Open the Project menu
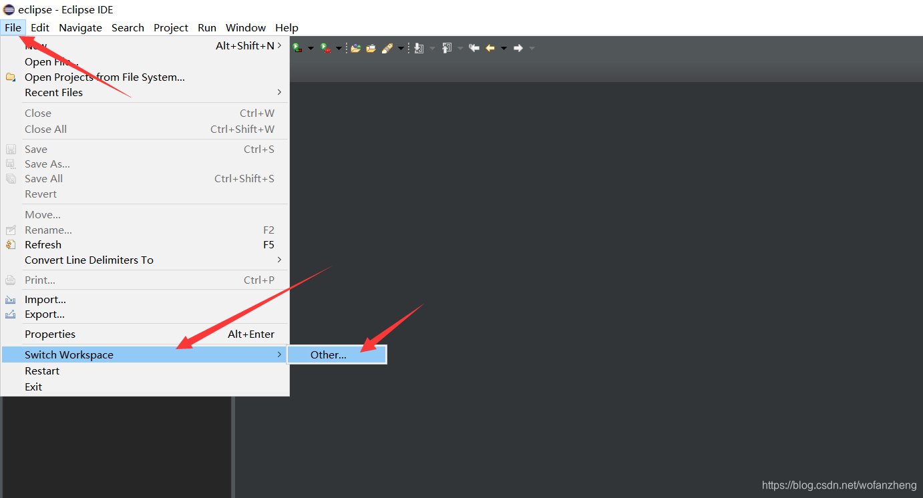The height and width of the screenshot is (498, 923). pos(171,27)
